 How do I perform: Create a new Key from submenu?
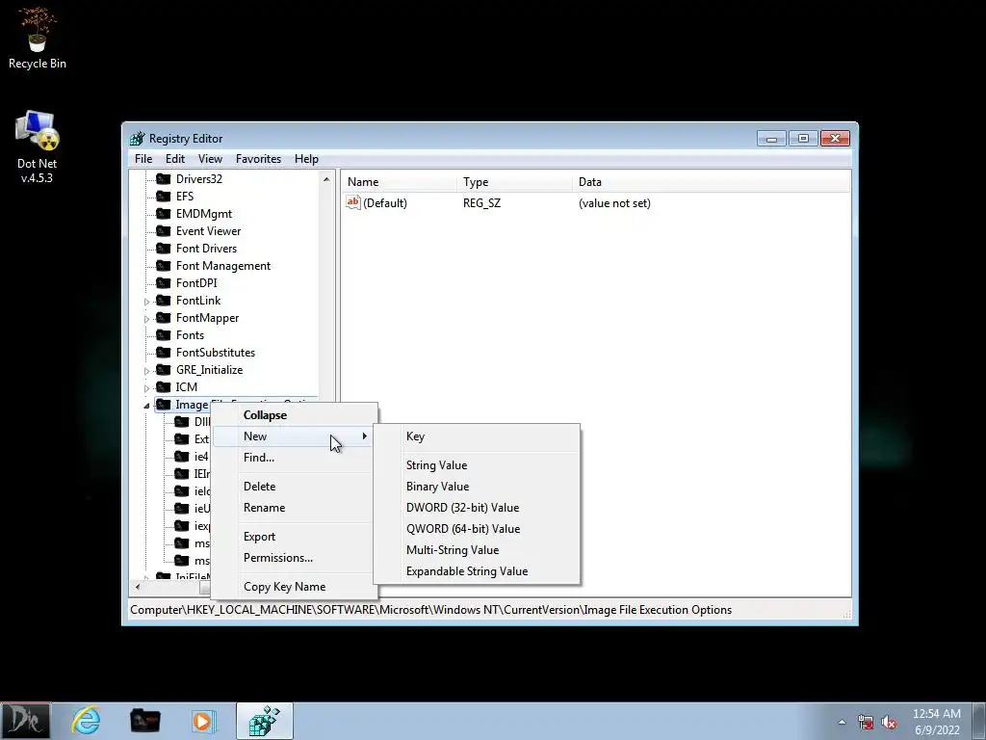tap(477, 436)
